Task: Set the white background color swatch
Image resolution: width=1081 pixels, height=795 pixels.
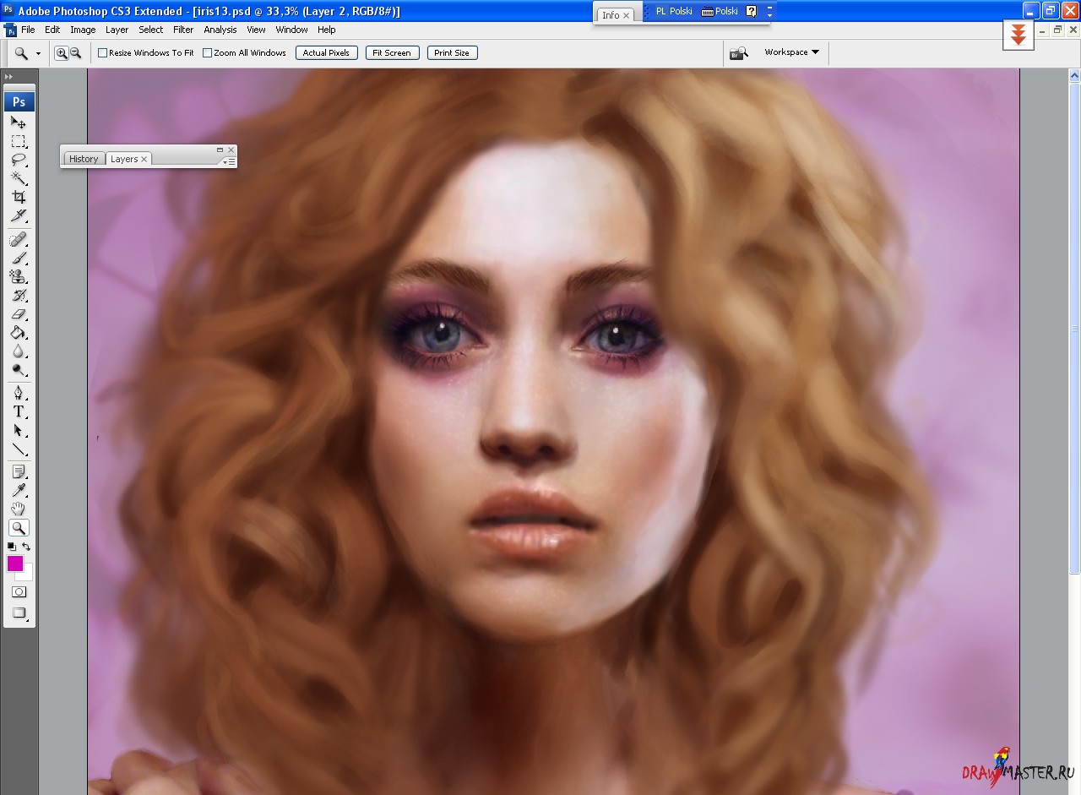Action: tap(27, 575)
